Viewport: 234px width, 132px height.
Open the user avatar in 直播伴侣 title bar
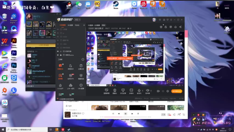point(154,20)
